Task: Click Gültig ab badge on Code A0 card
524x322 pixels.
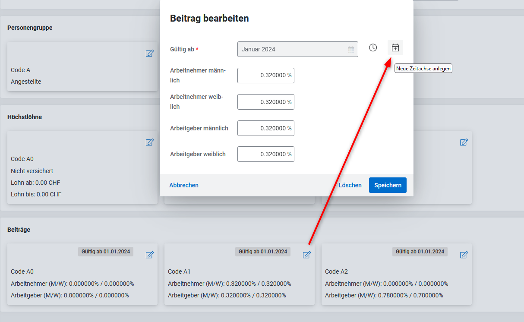Action: tap(106, 252)
